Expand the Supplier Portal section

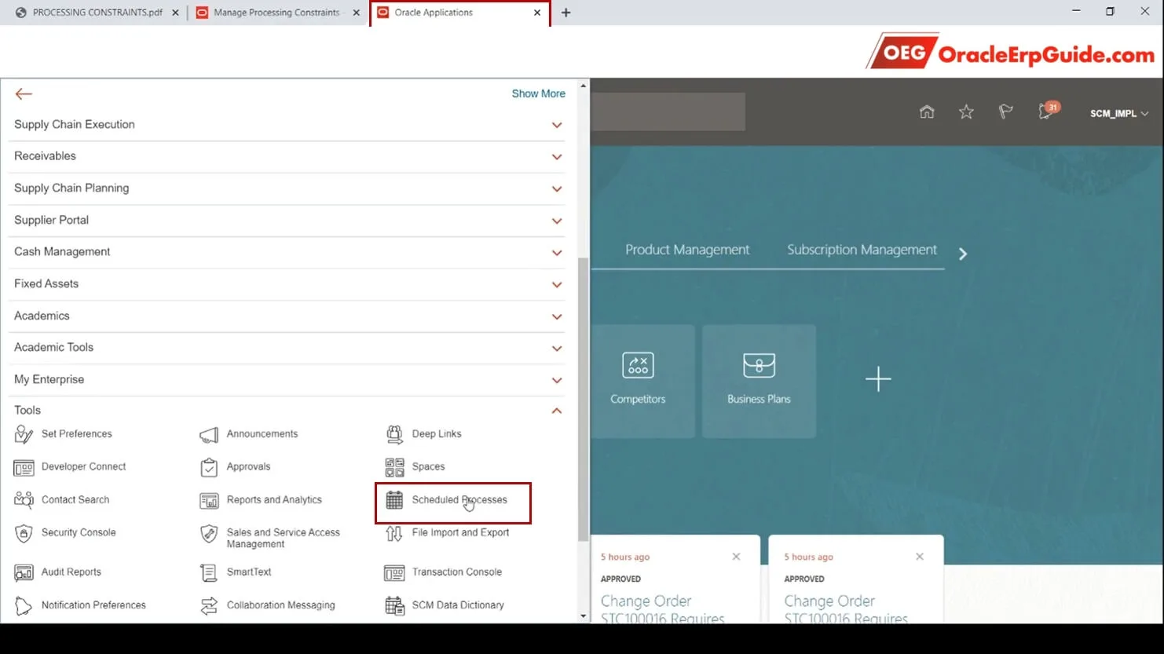click(557, 221)
